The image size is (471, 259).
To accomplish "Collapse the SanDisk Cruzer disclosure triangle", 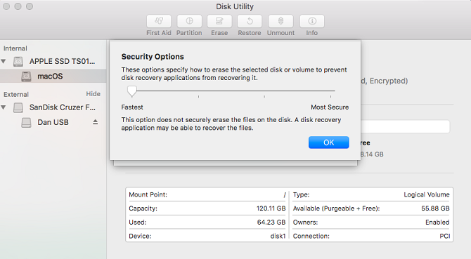I will [x=4, y=107].
